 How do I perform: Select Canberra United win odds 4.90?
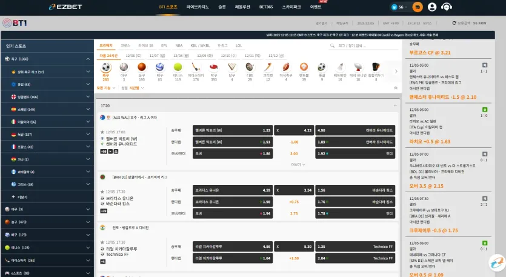point(355,130)
